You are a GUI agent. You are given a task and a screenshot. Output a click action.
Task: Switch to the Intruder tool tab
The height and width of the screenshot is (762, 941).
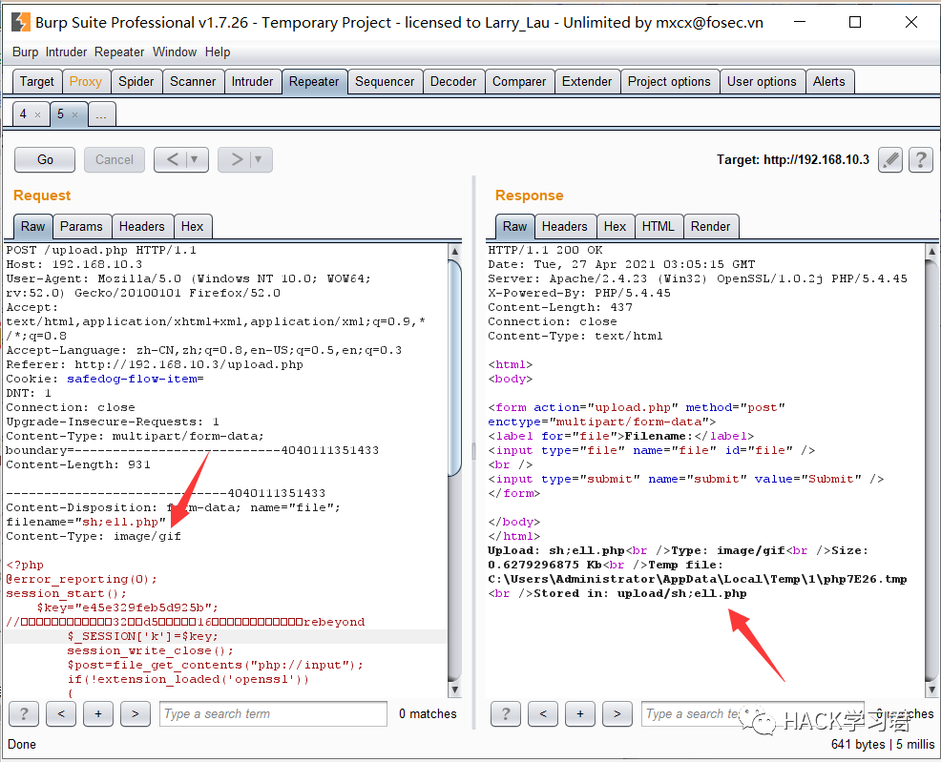click(x=253, y=81)
